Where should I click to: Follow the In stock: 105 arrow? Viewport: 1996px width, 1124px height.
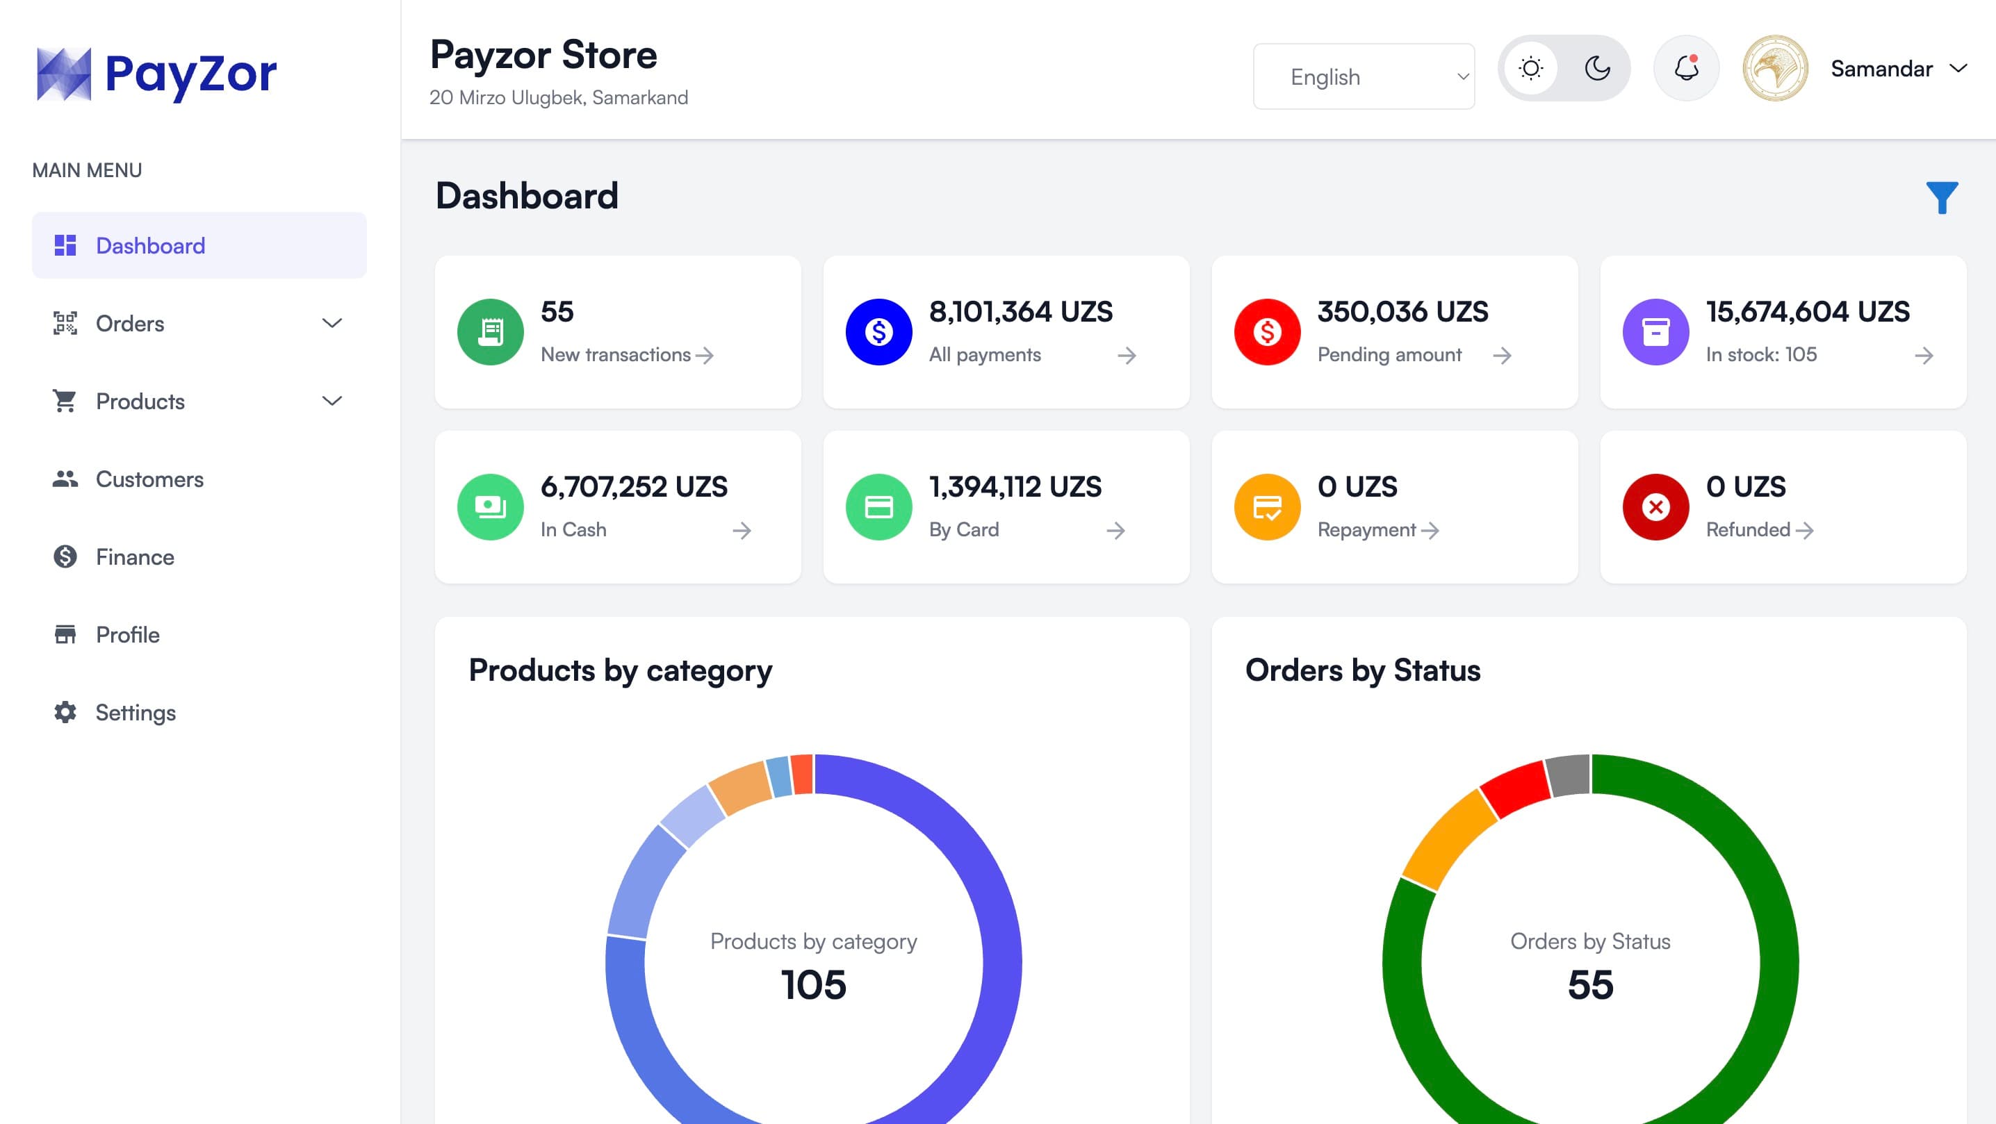[x=1924, y=356]
